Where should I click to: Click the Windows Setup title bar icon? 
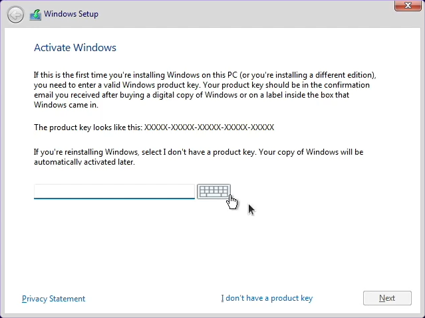[x=35, y=15]
